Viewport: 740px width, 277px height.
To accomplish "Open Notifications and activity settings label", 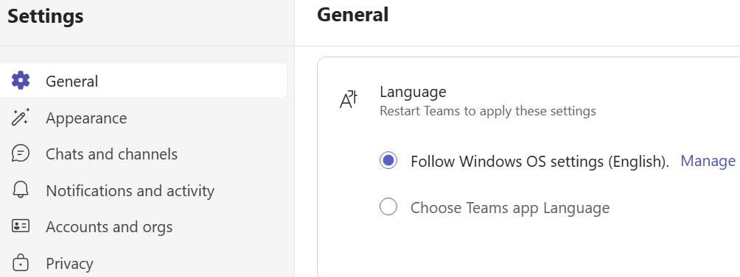I will [x=130, y=190].
